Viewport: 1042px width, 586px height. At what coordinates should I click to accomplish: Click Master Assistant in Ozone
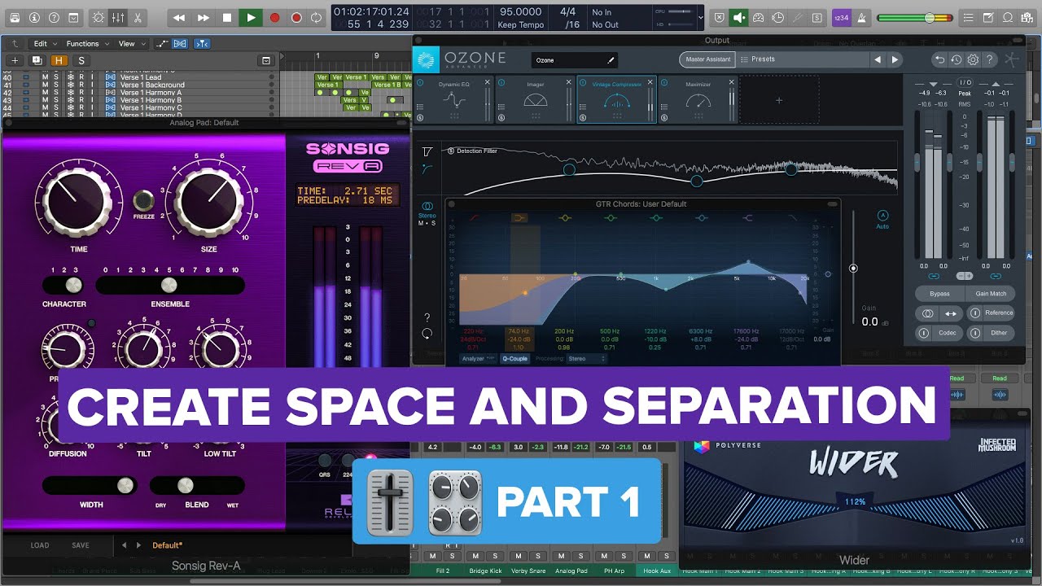click(x=706, y=59)
